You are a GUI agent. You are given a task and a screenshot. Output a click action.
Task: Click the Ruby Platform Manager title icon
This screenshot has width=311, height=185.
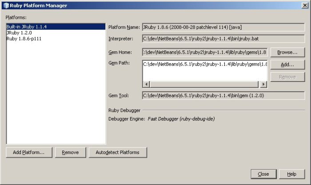click(6, 6)
